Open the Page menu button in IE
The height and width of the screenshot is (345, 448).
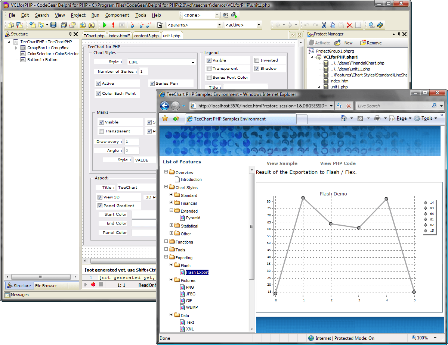pyautogui.click(x=401, y=118)
